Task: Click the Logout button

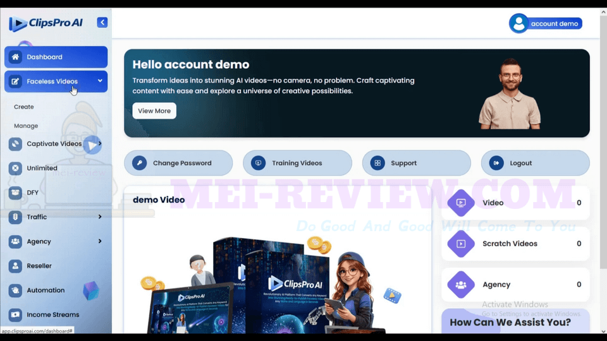Action: 536,163
